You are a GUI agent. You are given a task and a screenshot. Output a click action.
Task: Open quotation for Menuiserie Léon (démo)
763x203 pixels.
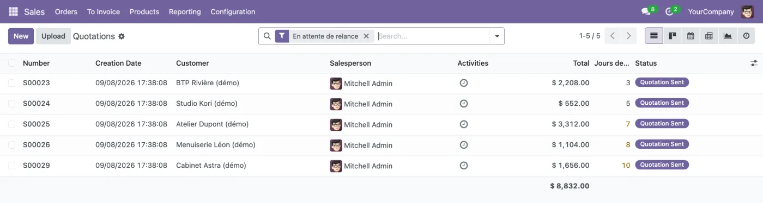tap(216, 145)
